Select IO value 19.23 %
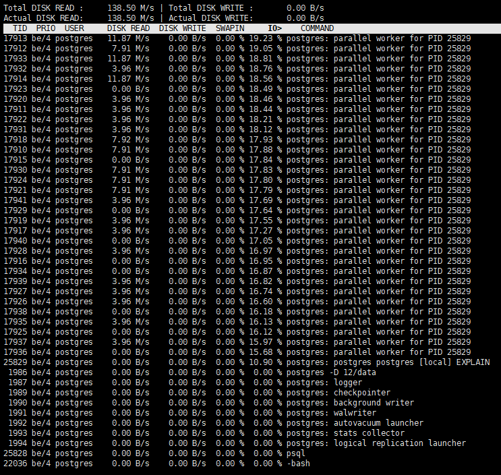 pos(266,38)
